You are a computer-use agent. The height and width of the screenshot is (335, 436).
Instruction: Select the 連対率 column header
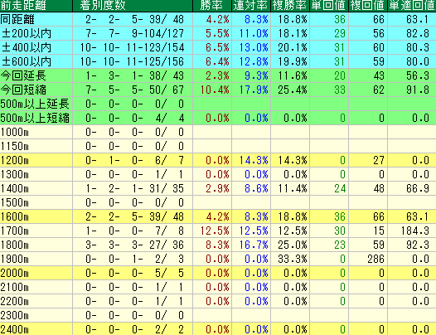251,5
